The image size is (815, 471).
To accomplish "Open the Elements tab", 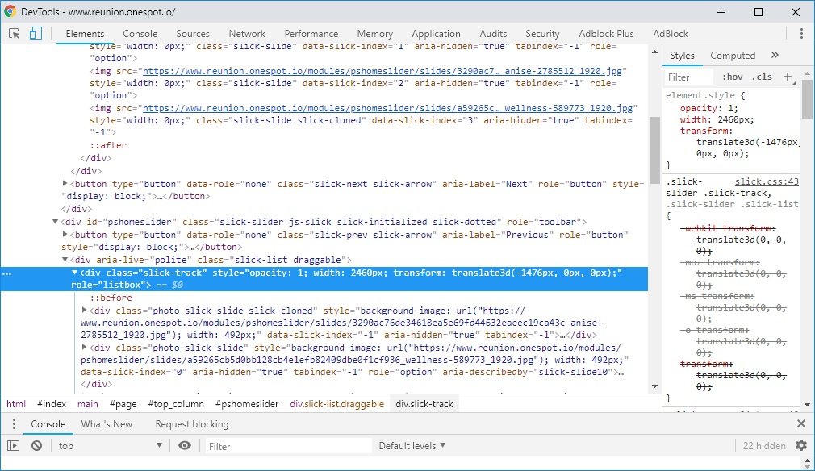I will tap(85, 34).
